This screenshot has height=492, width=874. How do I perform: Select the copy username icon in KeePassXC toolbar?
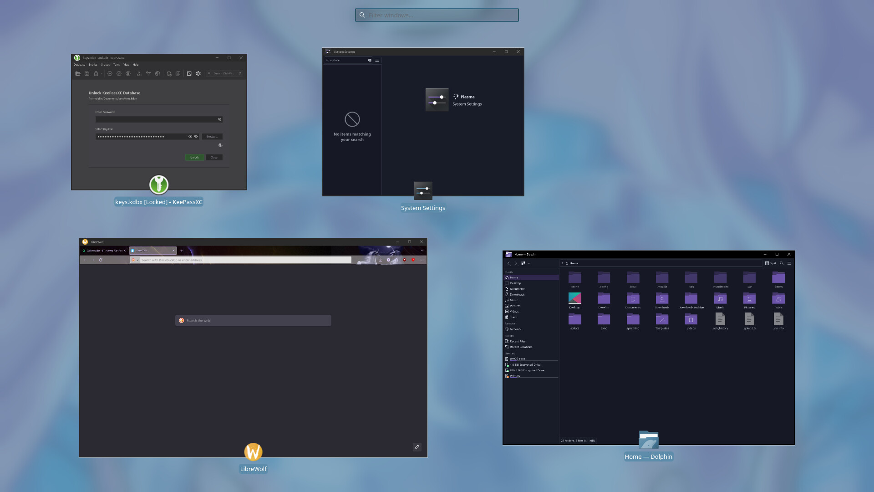(139, 73)
